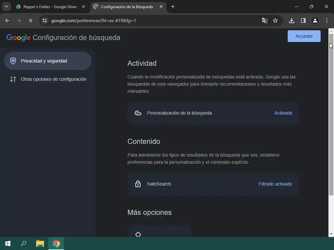Click the Contenido heading text

(144, 141)
